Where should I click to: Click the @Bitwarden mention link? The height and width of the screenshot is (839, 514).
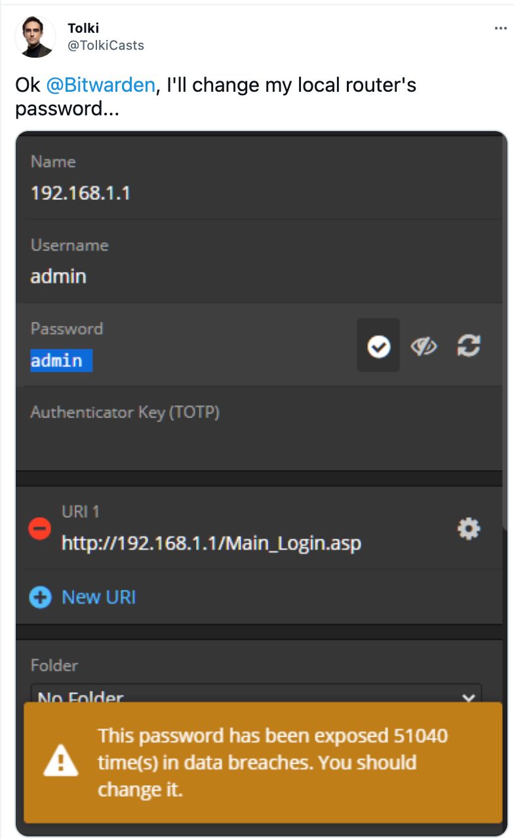click(x=101, y=85)
